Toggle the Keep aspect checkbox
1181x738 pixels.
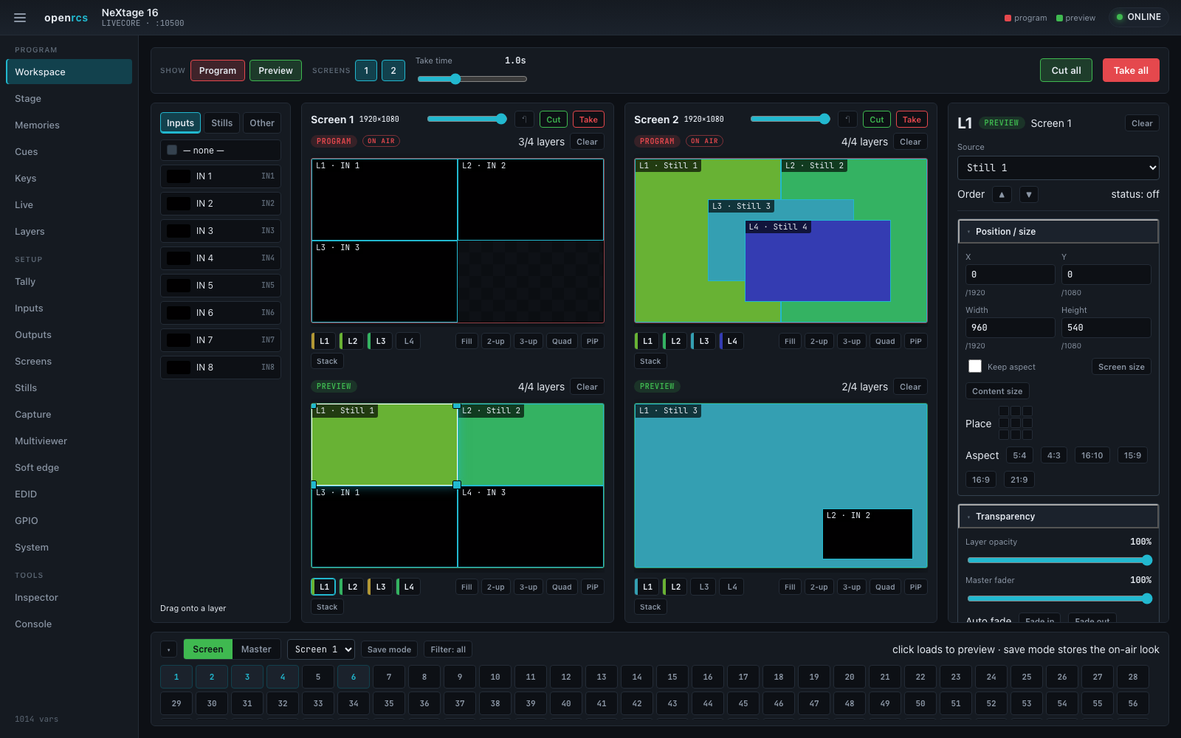975,366
